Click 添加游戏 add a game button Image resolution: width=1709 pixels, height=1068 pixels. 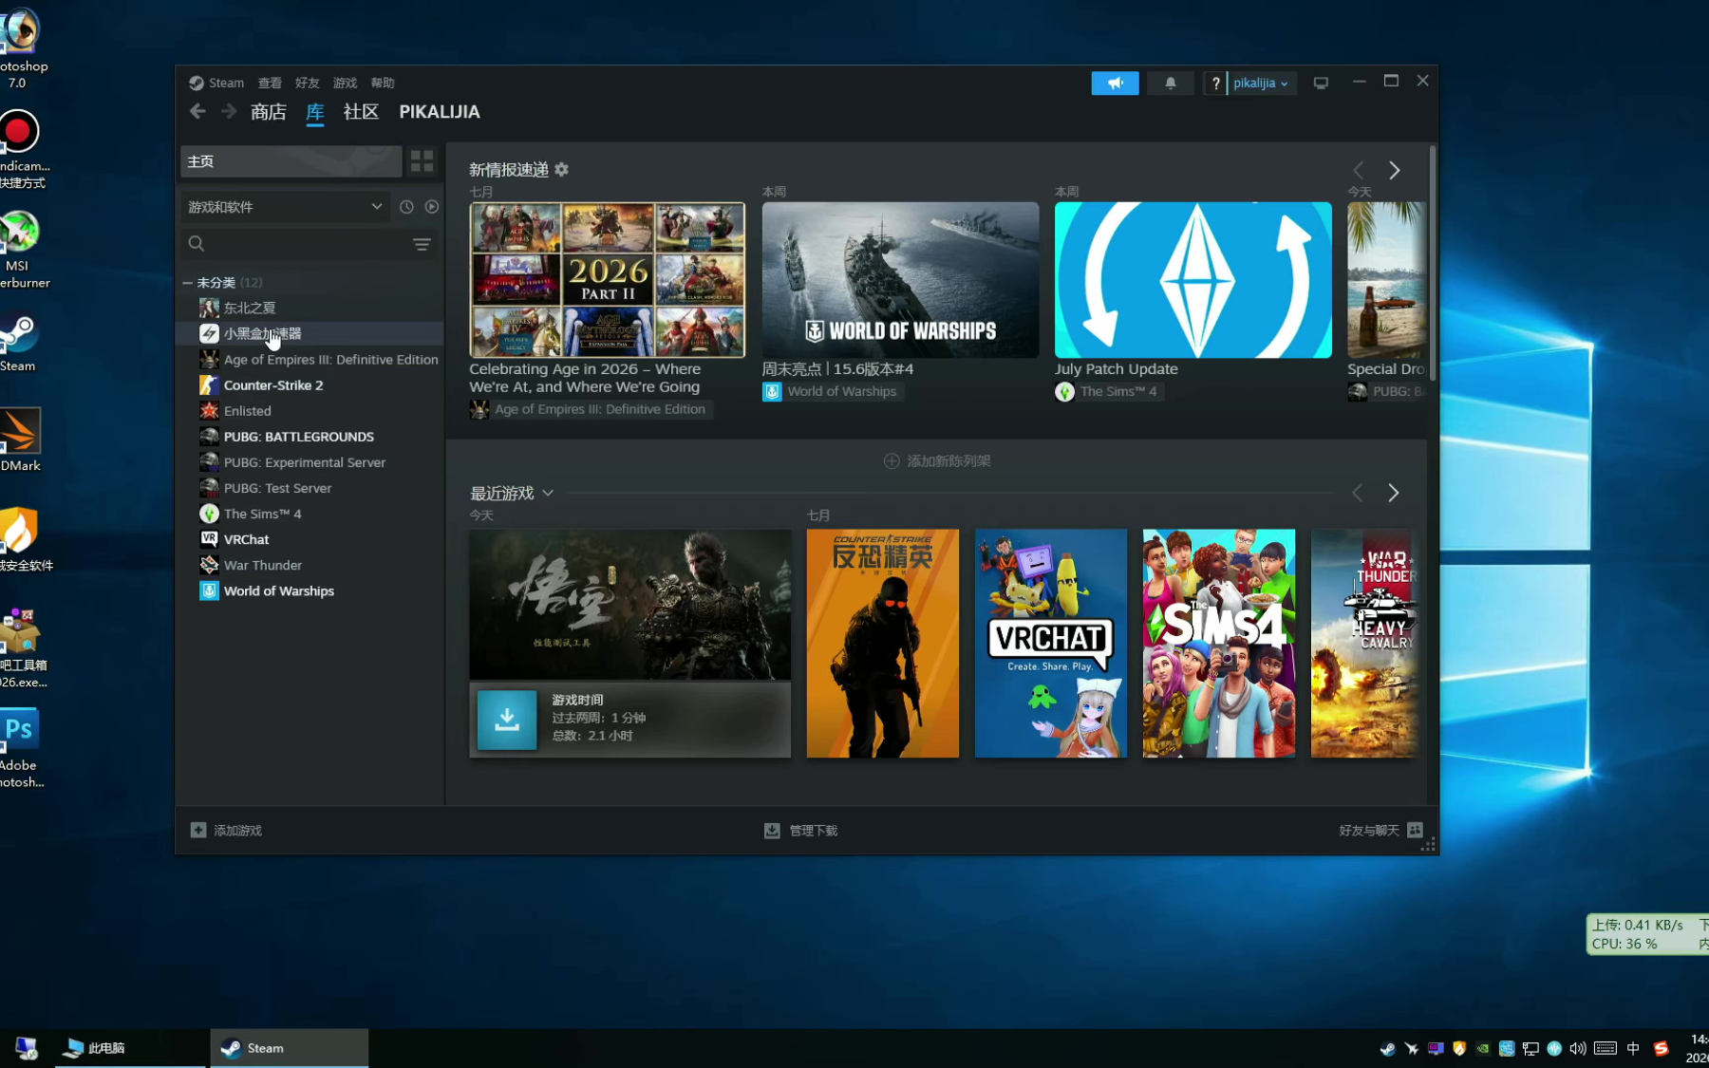coord(226,831)
